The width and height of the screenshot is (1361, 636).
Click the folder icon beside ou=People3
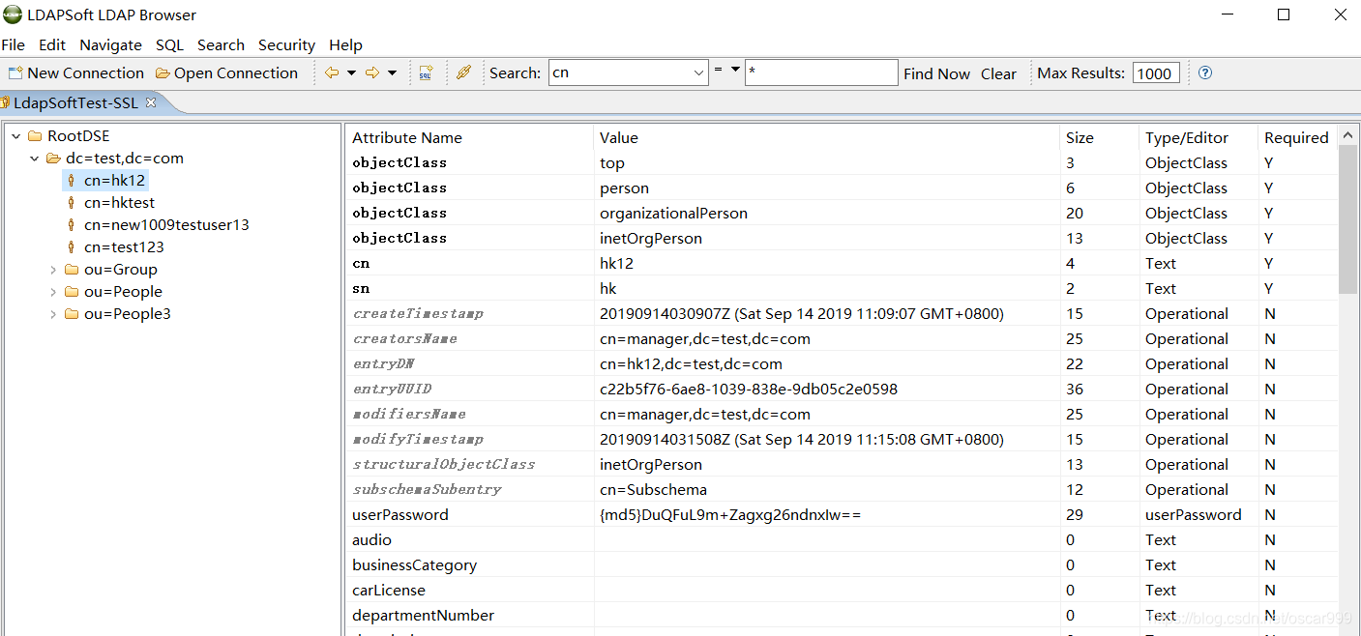point(71,313)
